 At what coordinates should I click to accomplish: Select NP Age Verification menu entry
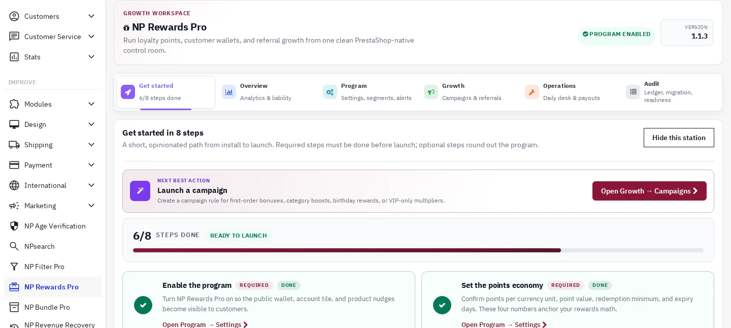pos(53,226)
